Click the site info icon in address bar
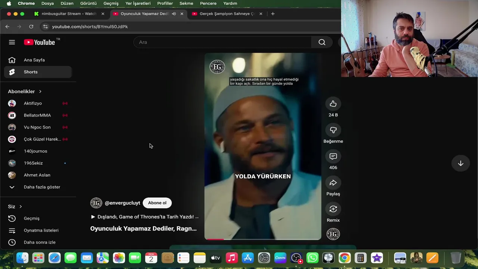This screenshot has height=269, width=478. [45, 27]
